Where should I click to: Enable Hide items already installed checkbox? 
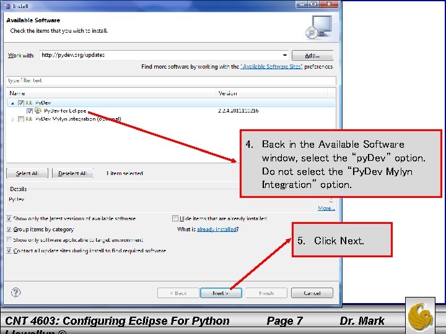point(175,218)
